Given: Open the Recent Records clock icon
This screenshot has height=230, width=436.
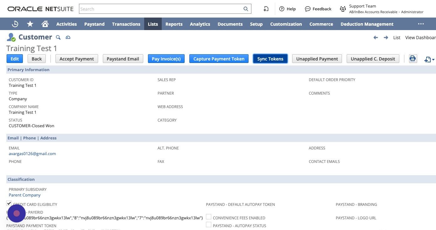Looking at the screenshot, I should 15,24.
